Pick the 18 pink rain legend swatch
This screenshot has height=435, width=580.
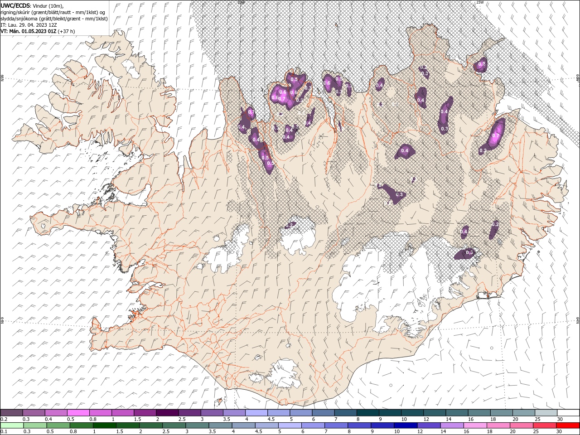click(498, 425)
